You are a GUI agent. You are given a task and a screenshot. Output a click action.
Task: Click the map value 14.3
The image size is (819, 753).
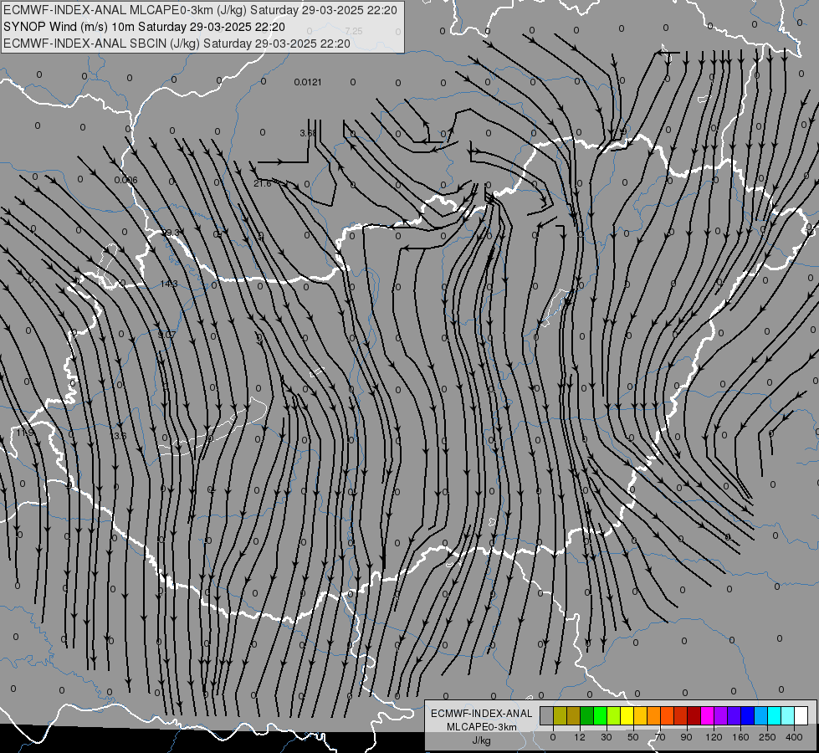[x=169, y=284]
